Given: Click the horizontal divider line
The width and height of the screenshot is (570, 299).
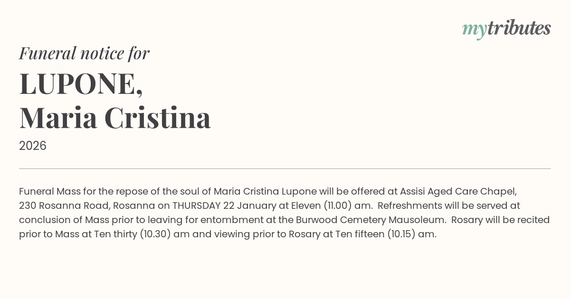Looking at the screenshot, I should (x=285, y=168).
